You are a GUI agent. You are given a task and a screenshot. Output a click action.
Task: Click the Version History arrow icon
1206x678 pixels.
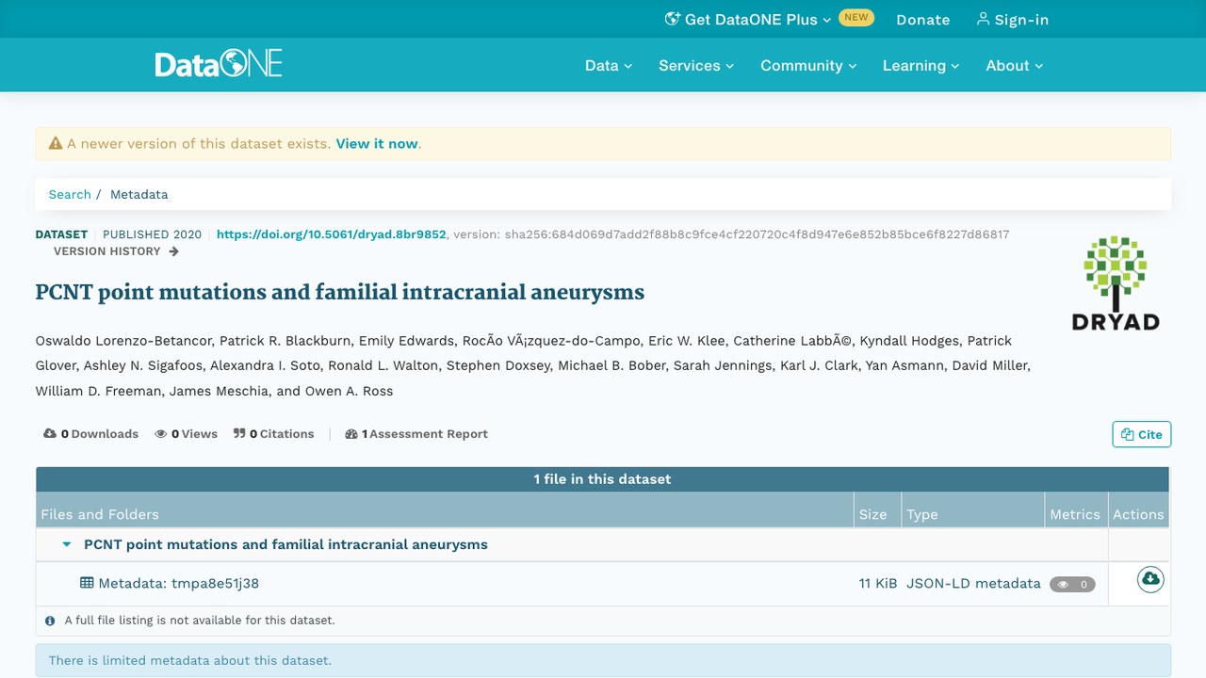[x=173, y=251]
